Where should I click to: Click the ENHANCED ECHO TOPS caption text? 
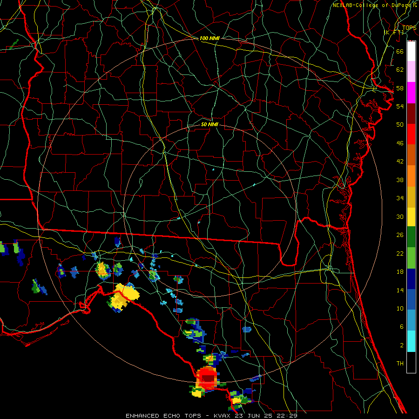click(163, 416)
